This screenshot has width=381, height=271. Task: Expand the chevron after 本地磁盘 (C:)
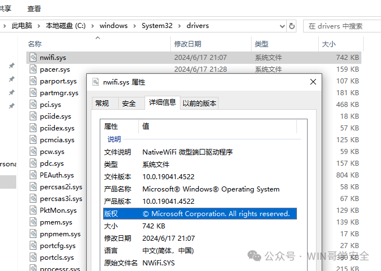(x=92, y=26)
